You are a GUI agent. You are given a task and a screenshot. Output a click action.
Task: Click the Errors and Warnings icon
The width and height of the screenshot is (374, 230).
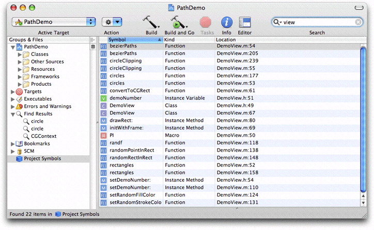(20, 106)
